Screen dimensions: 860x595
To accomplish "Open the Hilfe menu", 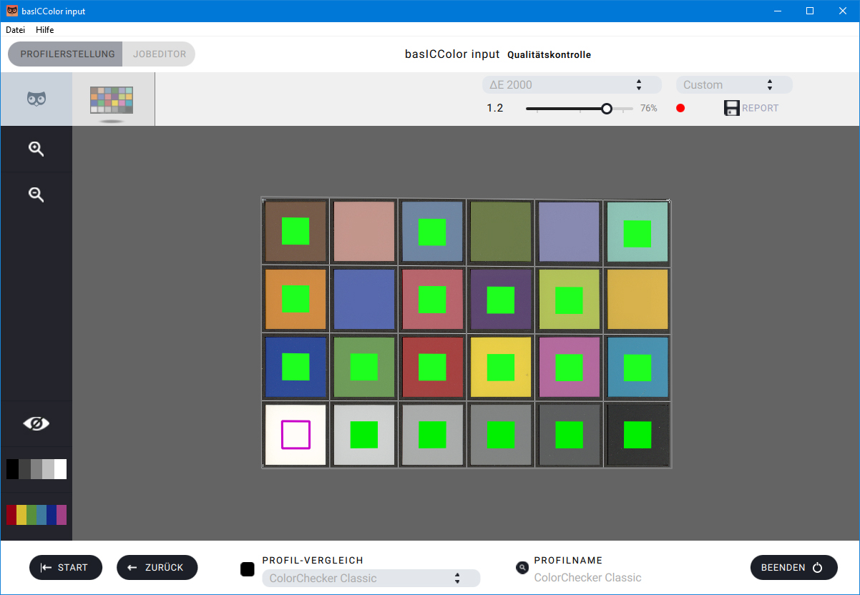I will coord(45,30).
